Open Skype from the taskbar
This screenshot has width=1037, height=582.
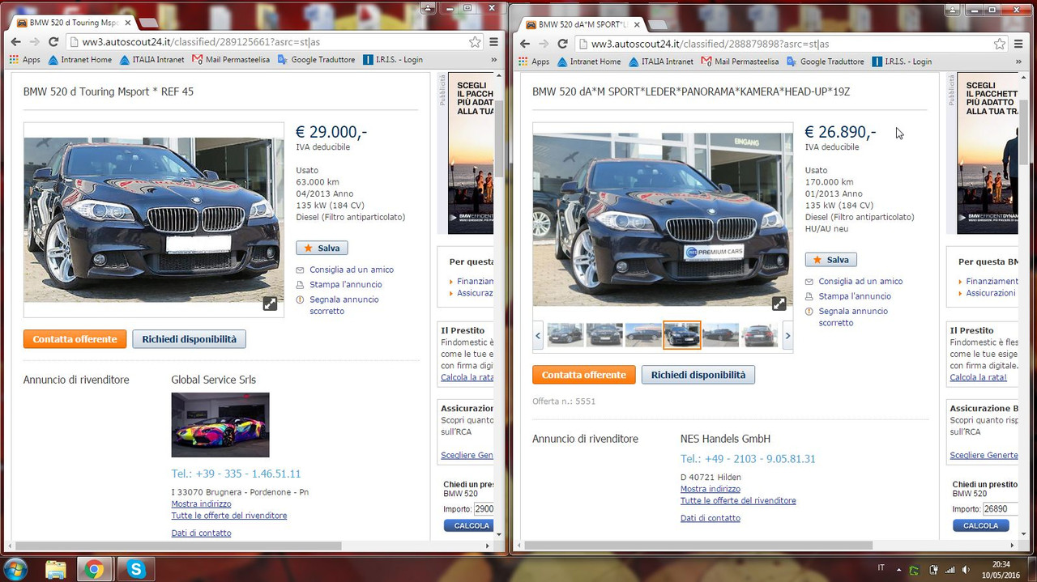134,569
